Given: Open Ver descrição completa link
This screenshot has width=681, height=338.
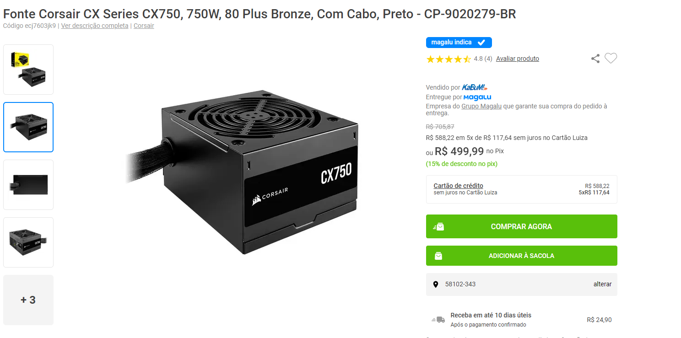Looking at the screenshot, I should click(x=95, y=26).
